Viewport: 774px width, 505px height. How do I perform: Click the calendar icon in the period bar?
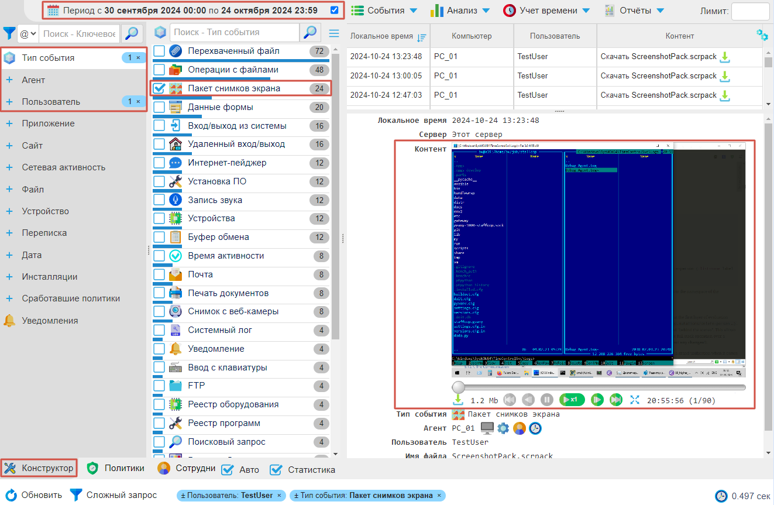53,11
